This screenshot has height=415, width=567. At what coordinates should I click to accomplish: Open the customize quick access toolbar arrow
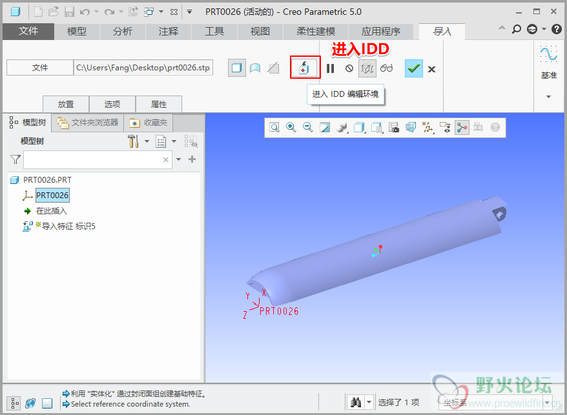[x=189, y=12]
